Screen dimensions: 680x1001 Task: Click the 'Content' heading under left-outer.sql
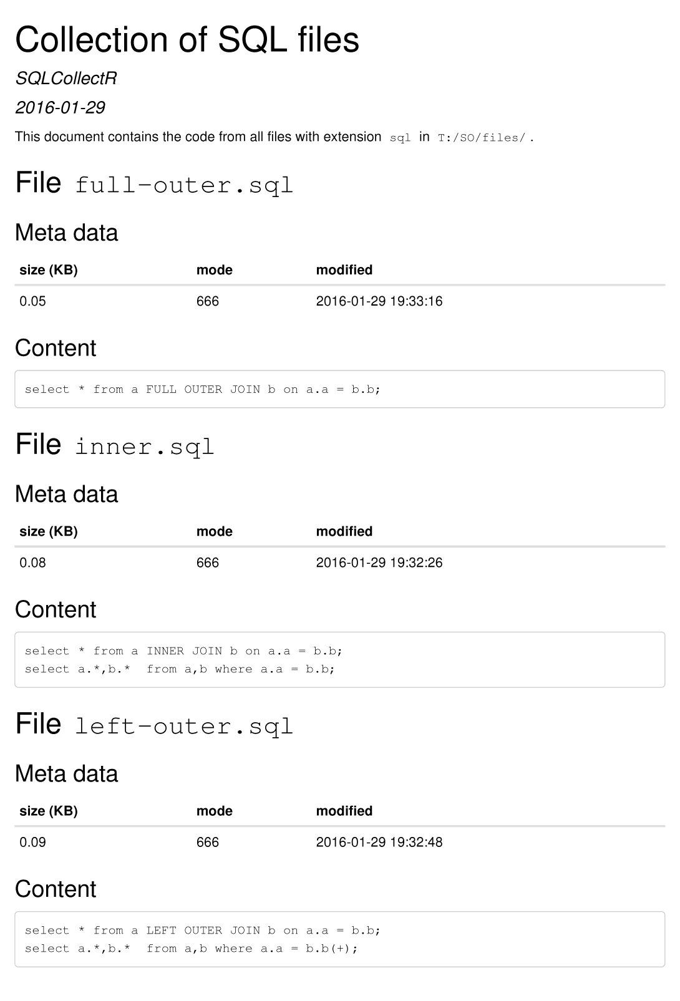coord(56,889)
